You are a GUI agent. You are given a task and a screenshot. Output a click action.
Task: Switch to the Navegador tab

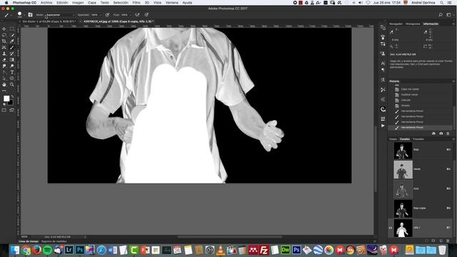[396, 24]
